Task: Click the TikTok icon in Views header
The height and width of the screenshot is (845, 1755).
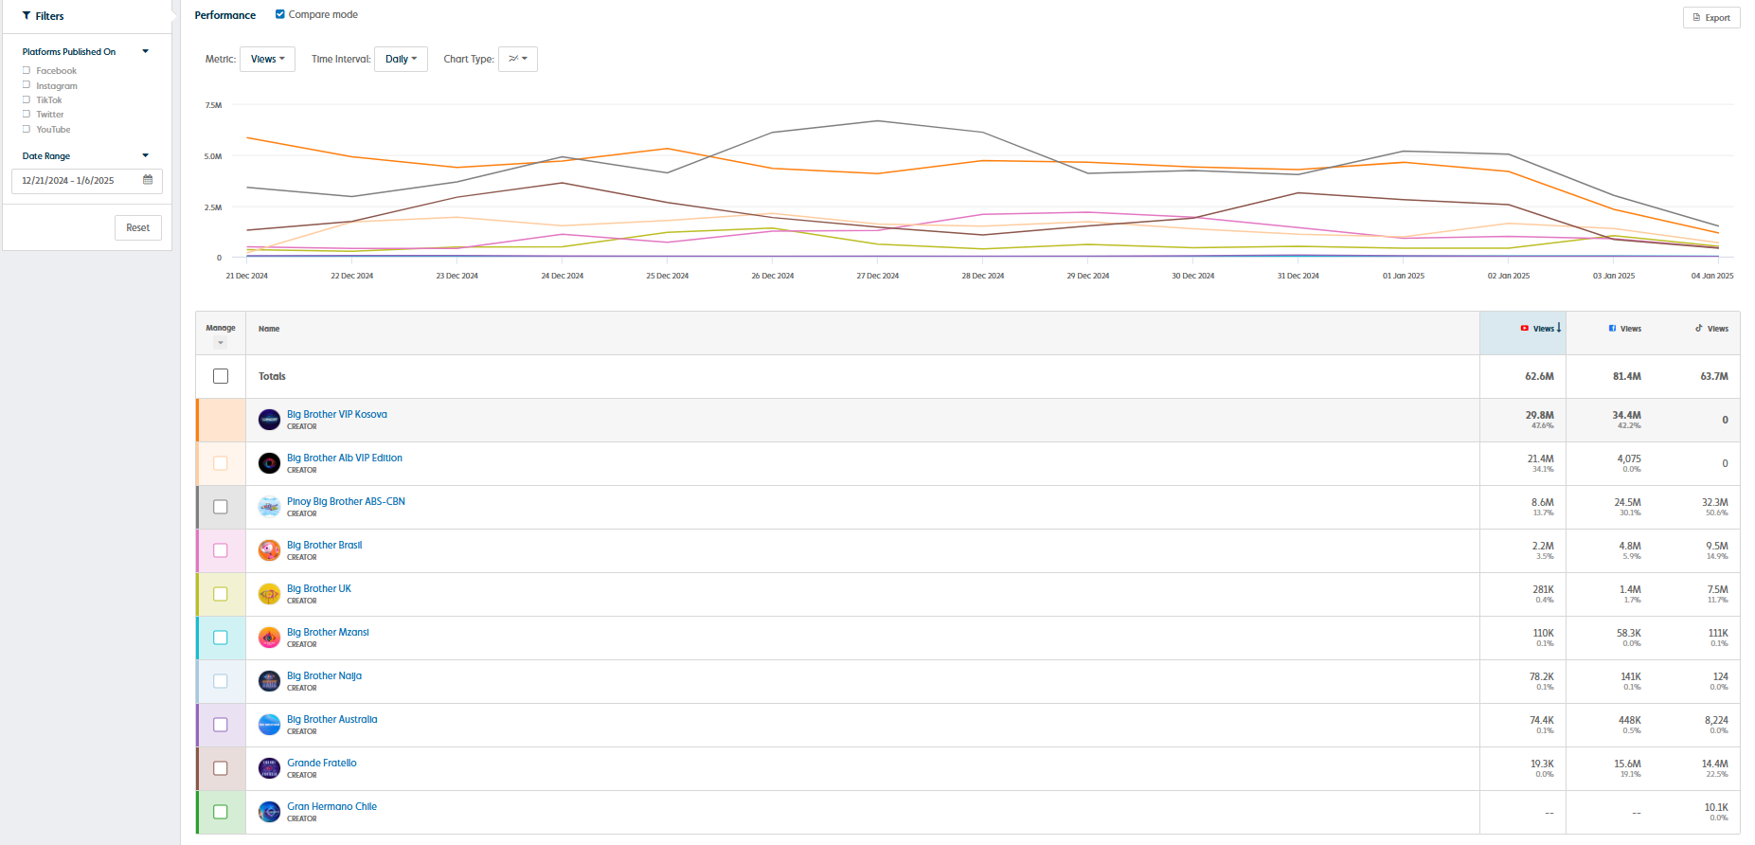Action: coord(1698,328)
